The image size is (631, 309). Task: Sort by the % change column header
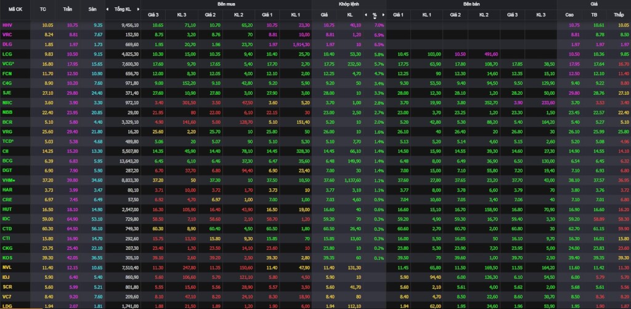pos(375,15)
